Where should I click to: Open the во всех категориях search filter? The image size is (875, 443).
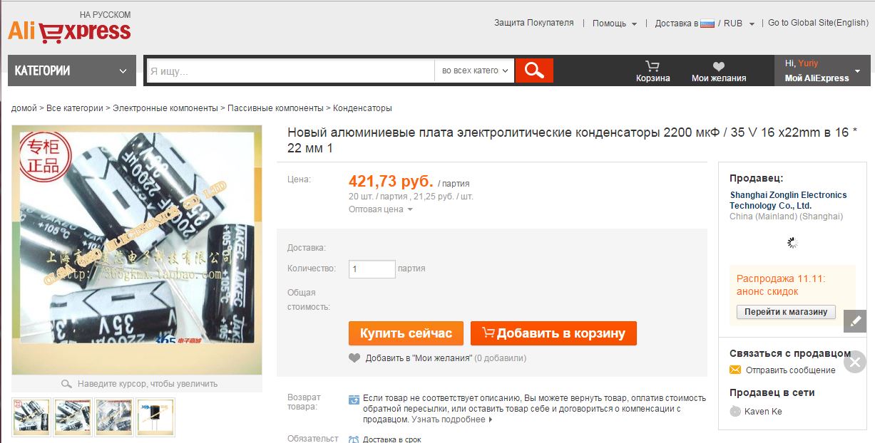tap(474, 71)
